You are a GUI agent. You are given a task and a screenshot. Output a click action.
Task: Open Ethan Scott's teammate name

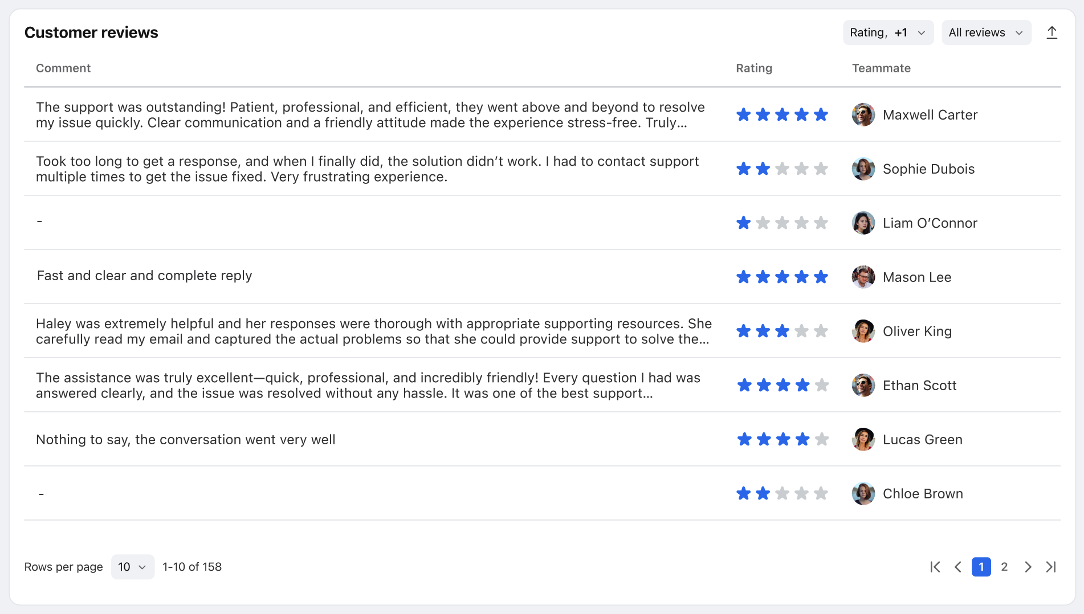coord(919,386)
